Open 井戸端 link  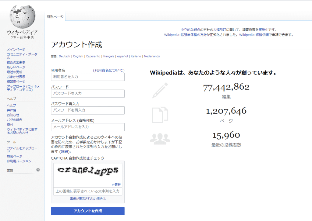pos(12,110)
